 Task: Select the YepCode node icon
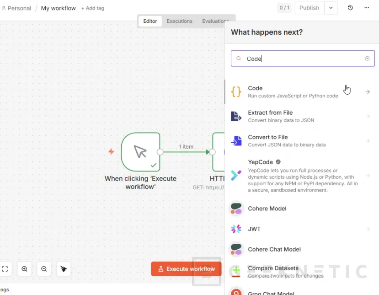point(236,175)
